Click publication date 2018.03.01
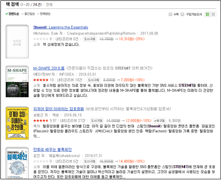 point(87,74)
